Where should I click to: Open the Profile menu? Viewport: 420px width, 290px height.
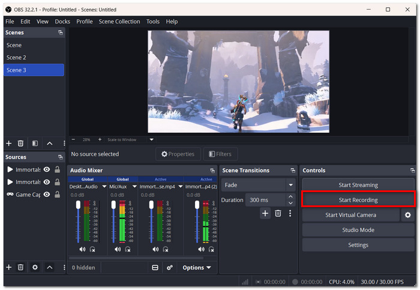(85, 22)
